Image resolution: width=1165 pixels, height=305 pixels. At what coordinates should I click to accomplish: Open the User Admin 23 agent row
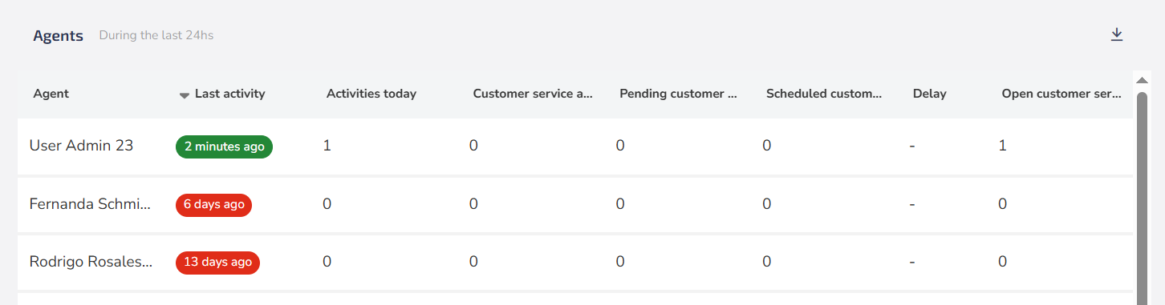575,146
